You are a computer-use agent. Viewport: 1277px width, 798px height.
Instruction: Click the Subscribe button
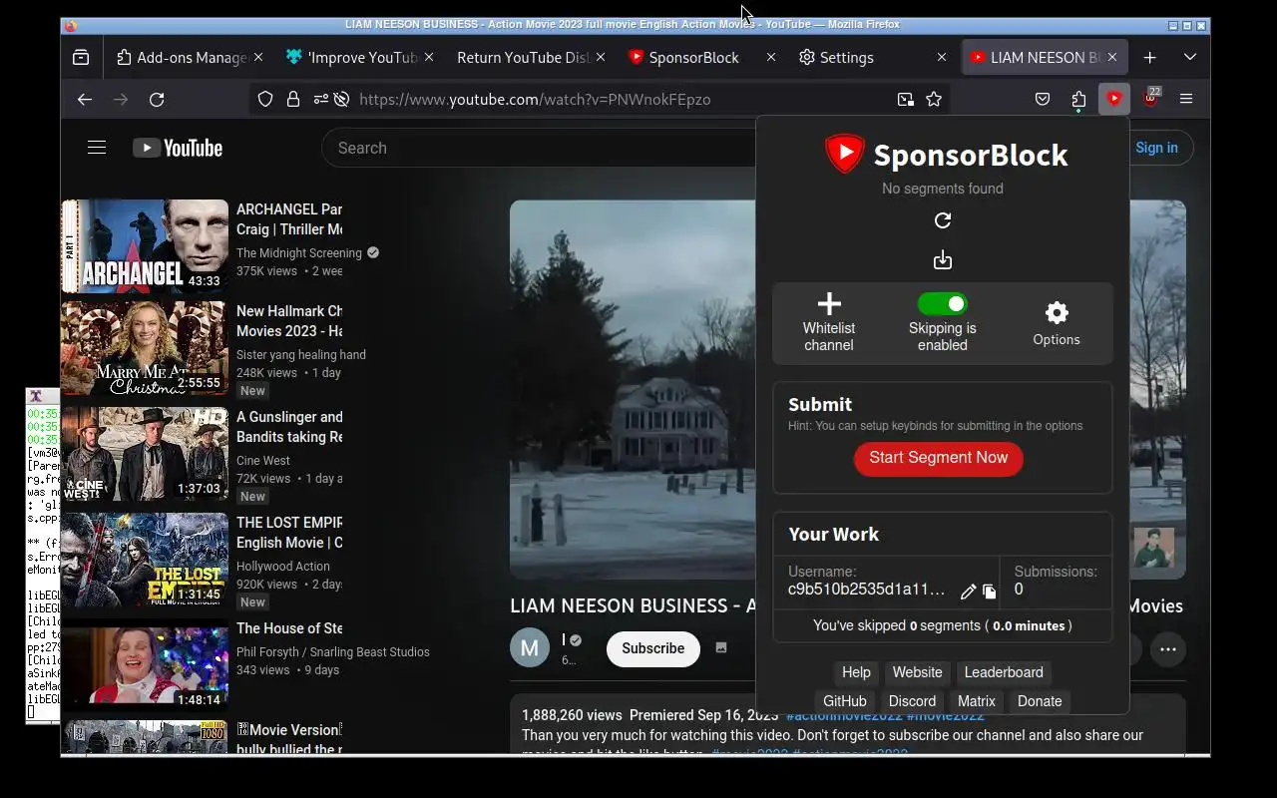pyautogui.click(x=653, y=648)
